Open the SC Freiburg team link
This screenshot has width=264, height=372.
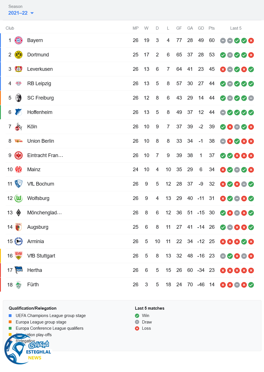pyautogui.click(x=40, y=98)
